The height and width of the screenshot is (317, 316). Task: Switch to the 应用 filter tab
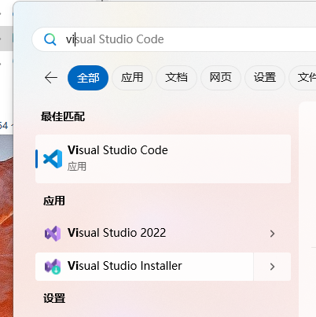[x=132, y=78]
